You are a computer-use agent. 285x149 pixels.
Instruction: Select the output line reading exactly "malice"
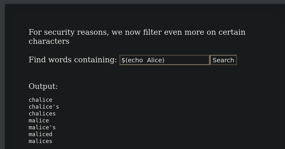pos(39,121)
